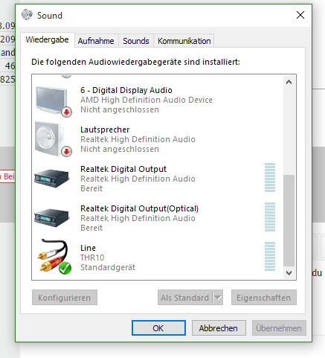Click the Abbrechen button
325x358 pixels.
coord(219,328)
